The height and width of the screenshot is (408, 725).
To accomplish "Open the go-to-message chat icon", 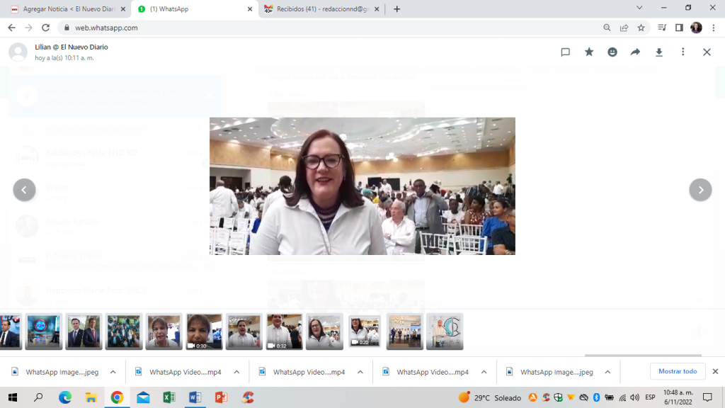I will pos(566,52).
